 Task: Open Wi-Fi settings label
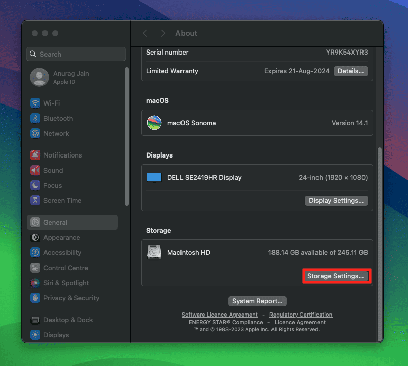52,103
